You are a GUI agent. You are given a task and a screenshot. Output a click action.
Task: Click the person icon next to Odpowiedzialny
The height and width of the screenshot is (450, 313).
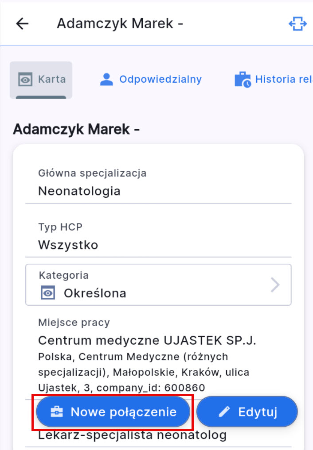coord(106,79)
